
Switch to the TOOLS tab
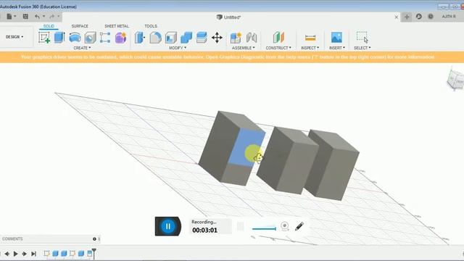[151, 26]
